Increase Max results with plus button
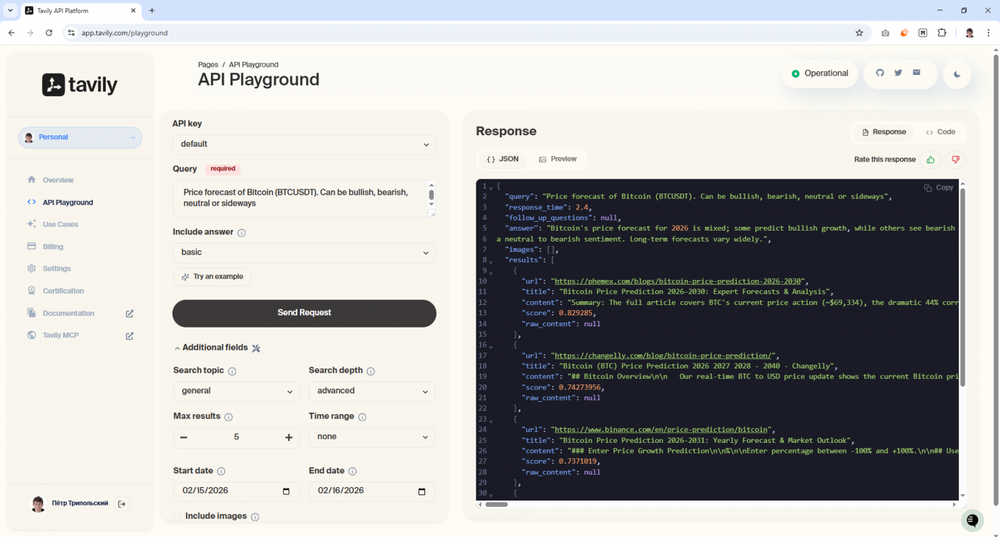This screenshot has height=537, width=1000. (x=288, y=437)
